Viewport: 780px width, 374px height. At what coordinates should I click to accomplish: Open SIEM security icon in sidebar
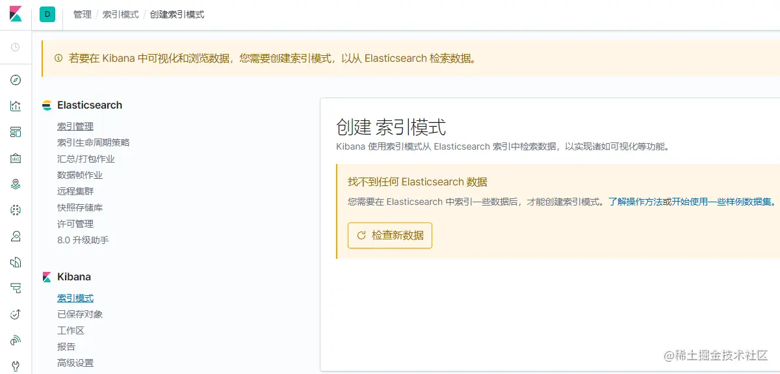tap(16, 340)
